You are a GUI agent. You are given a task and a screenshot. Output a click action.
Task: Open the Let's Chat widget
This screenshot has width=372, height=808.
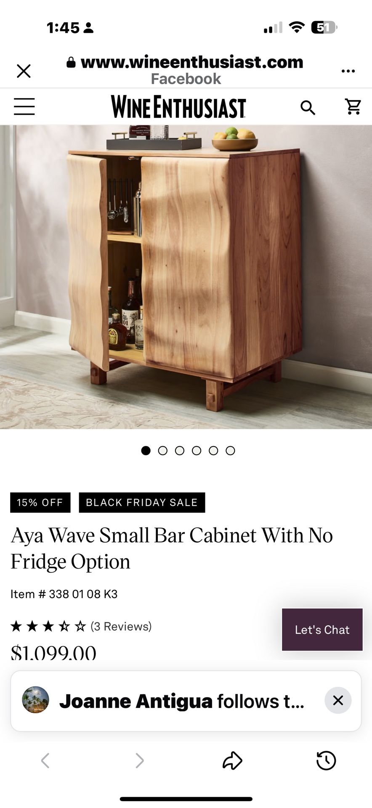322,630
